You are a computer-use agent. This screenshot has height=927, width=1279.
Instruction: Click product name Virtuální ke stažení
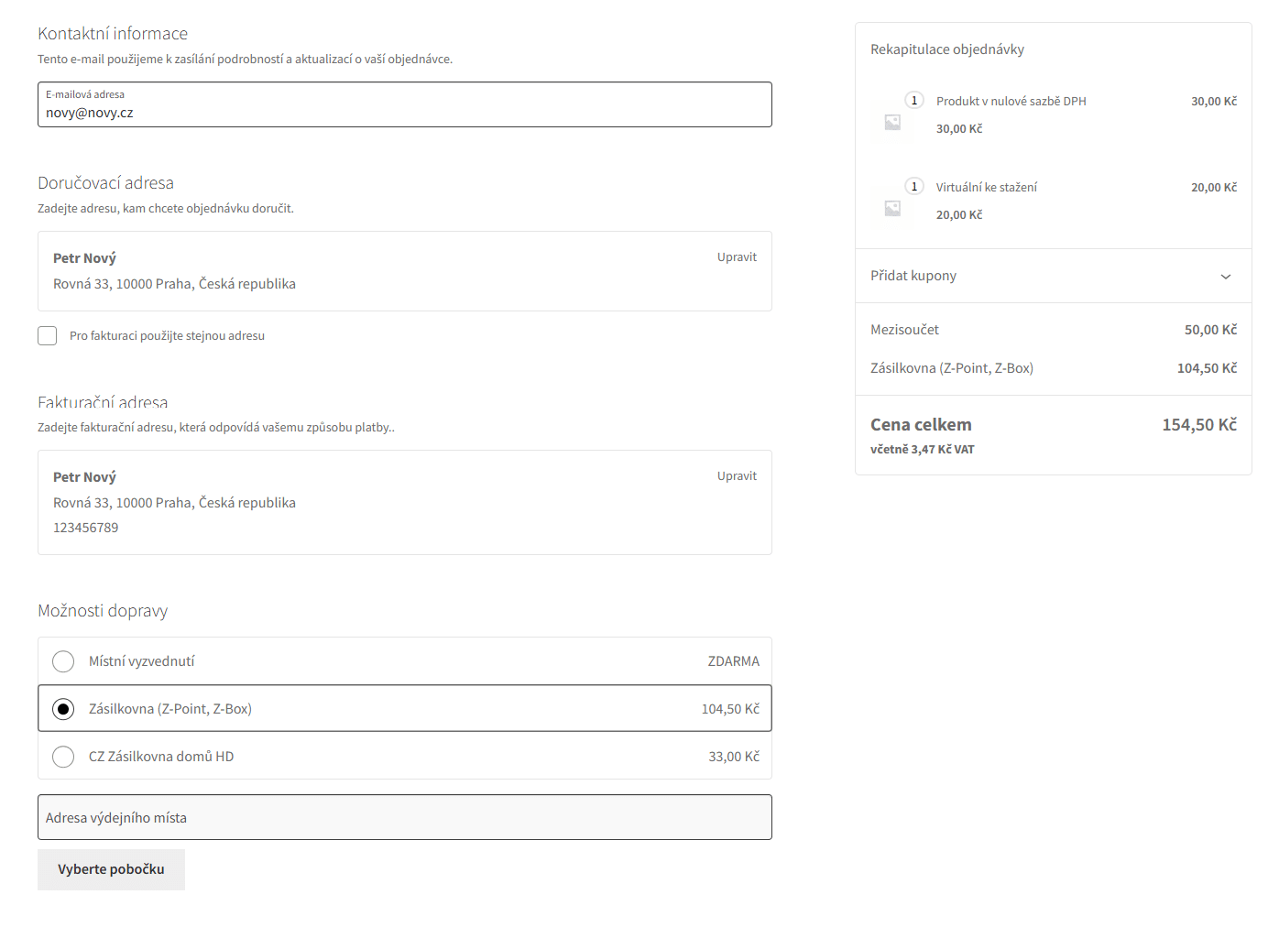(986, 188)
